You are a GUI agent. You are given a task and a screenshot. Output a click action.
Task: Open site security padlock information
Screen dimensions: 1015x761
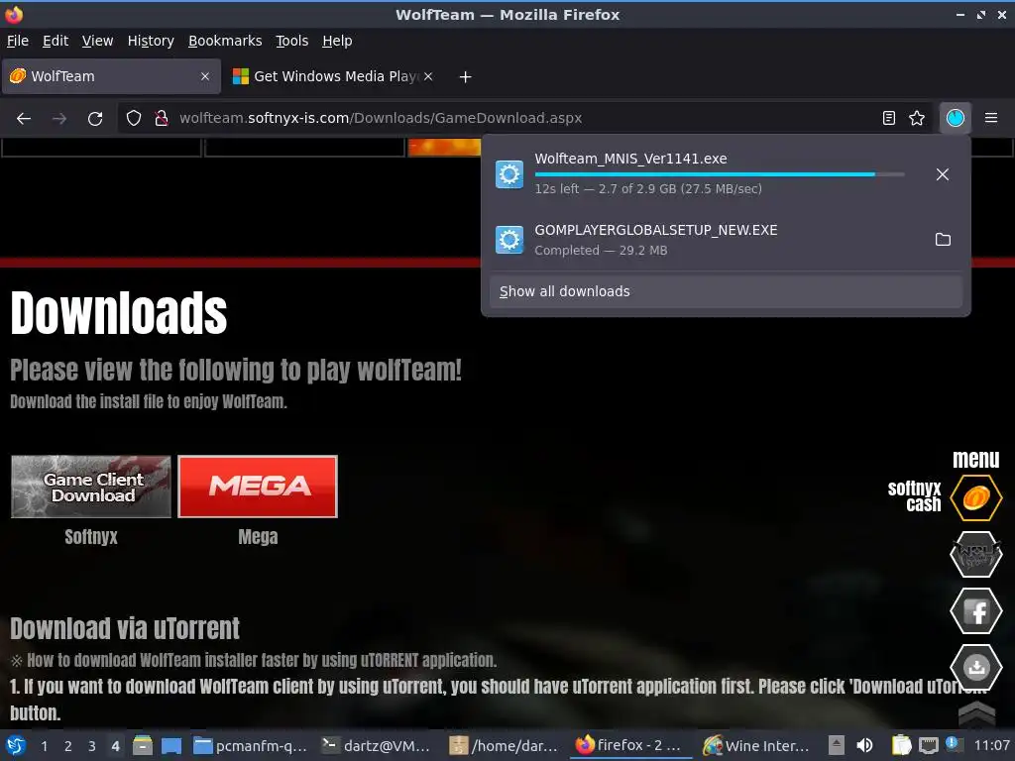[162, 118]
